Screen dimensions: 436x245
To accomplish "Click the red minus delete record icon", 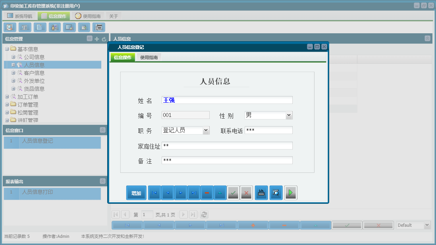I will tap(206, 193).
